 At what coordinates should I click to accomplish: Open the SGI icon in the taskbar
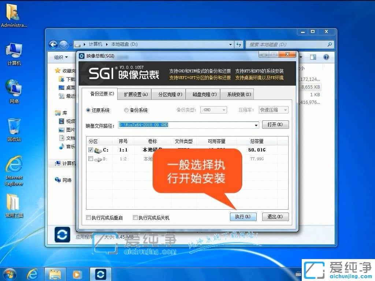point(100,274)
